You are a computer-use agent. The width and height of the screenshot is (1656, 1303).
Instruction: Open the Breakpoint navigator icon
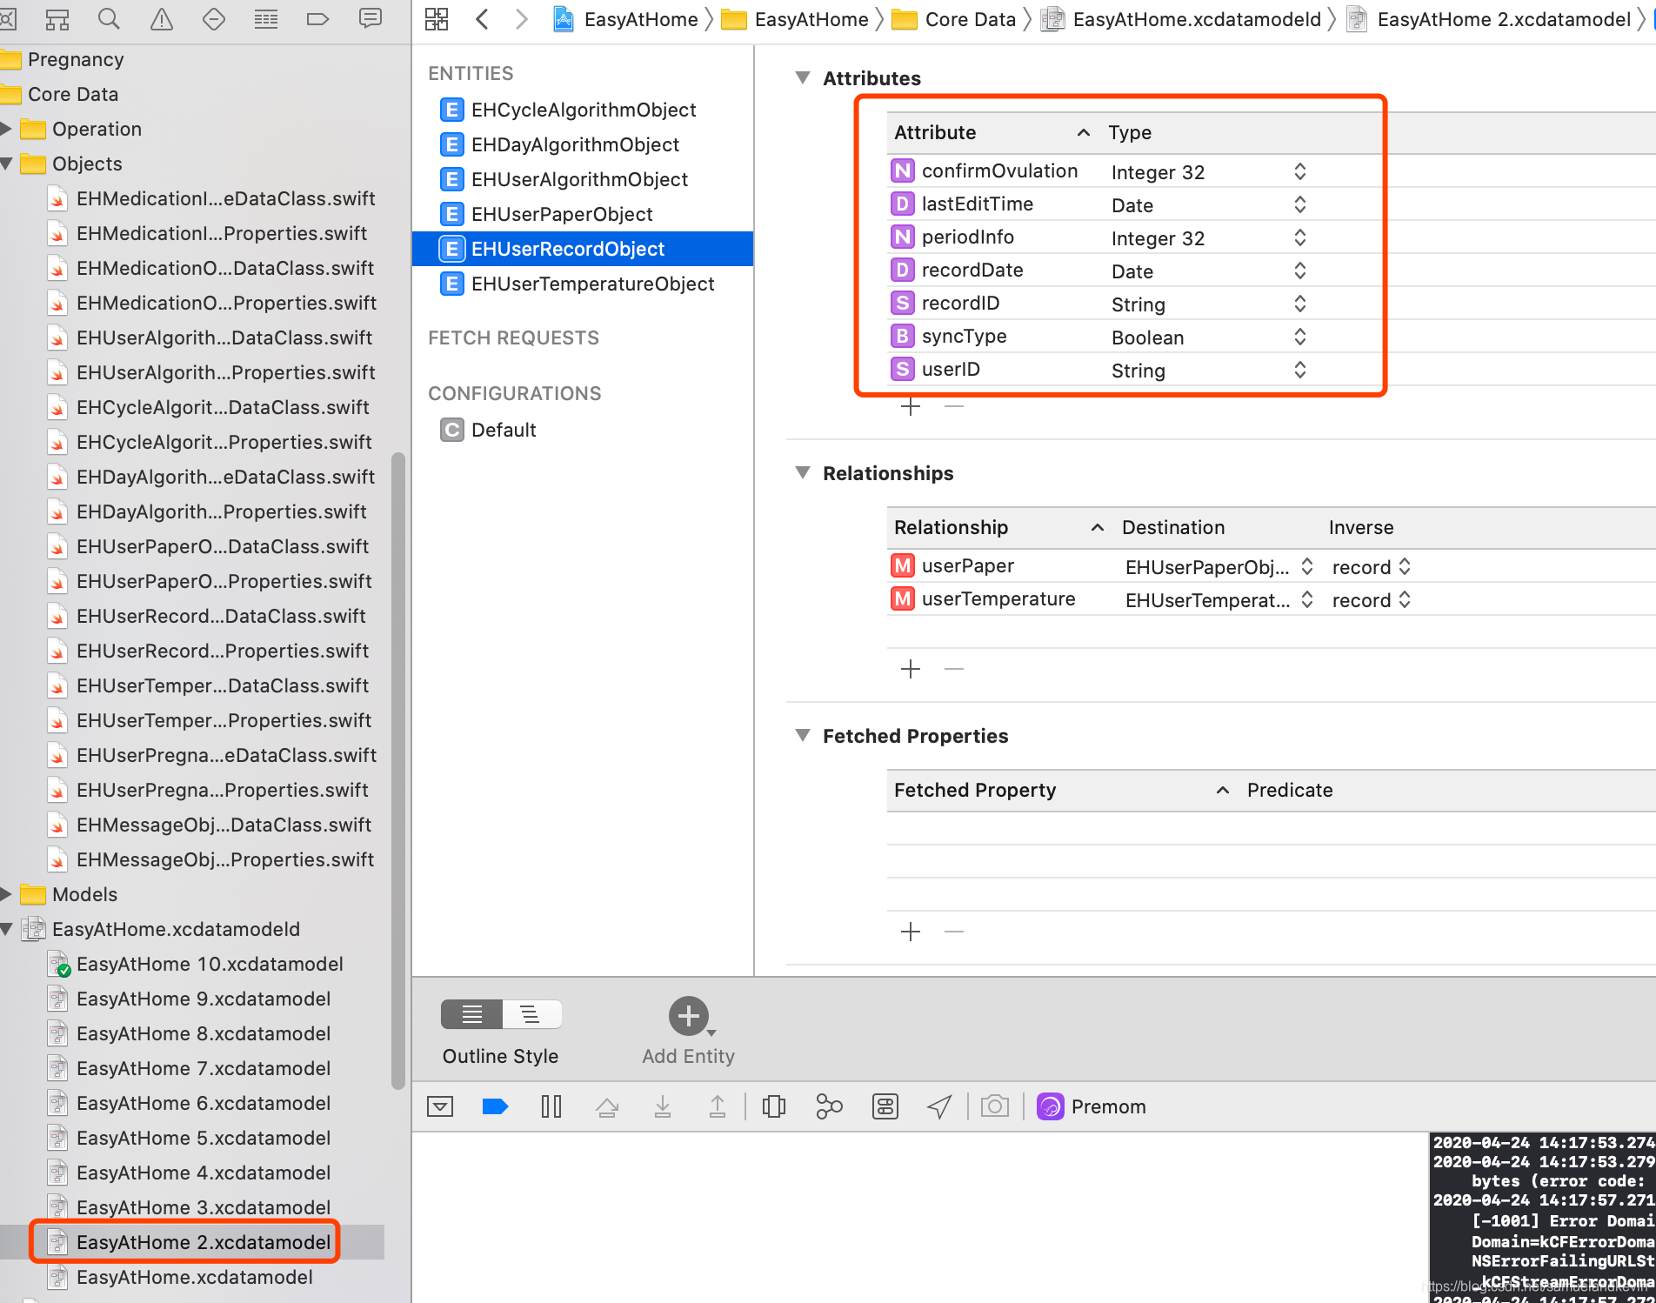[318, 18]
